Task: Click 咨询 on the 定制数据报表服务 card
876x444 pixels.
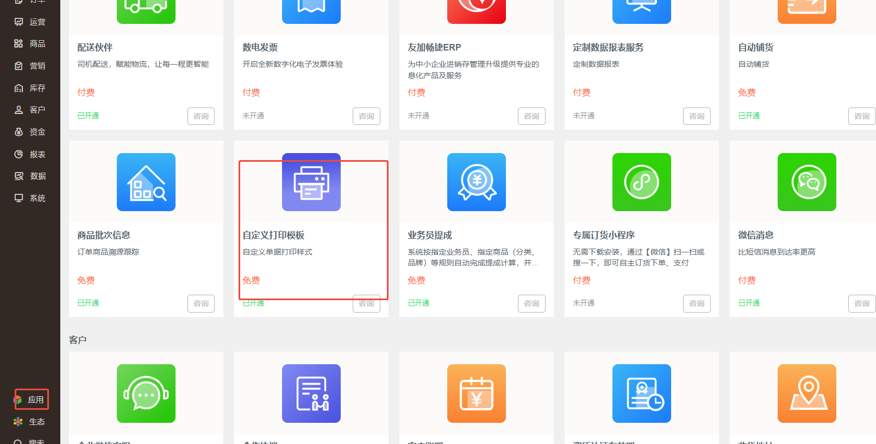Action: tap(697, 116)
